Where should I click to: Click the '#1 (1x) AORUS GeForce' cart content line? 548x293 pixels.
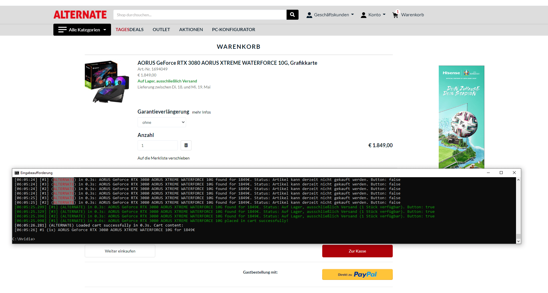tap(105, 230)
